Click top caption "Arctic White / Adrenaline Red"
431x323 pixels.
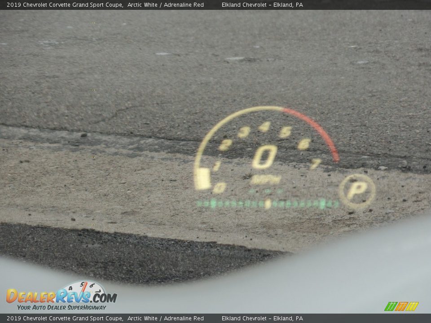[x=165, y=5]
